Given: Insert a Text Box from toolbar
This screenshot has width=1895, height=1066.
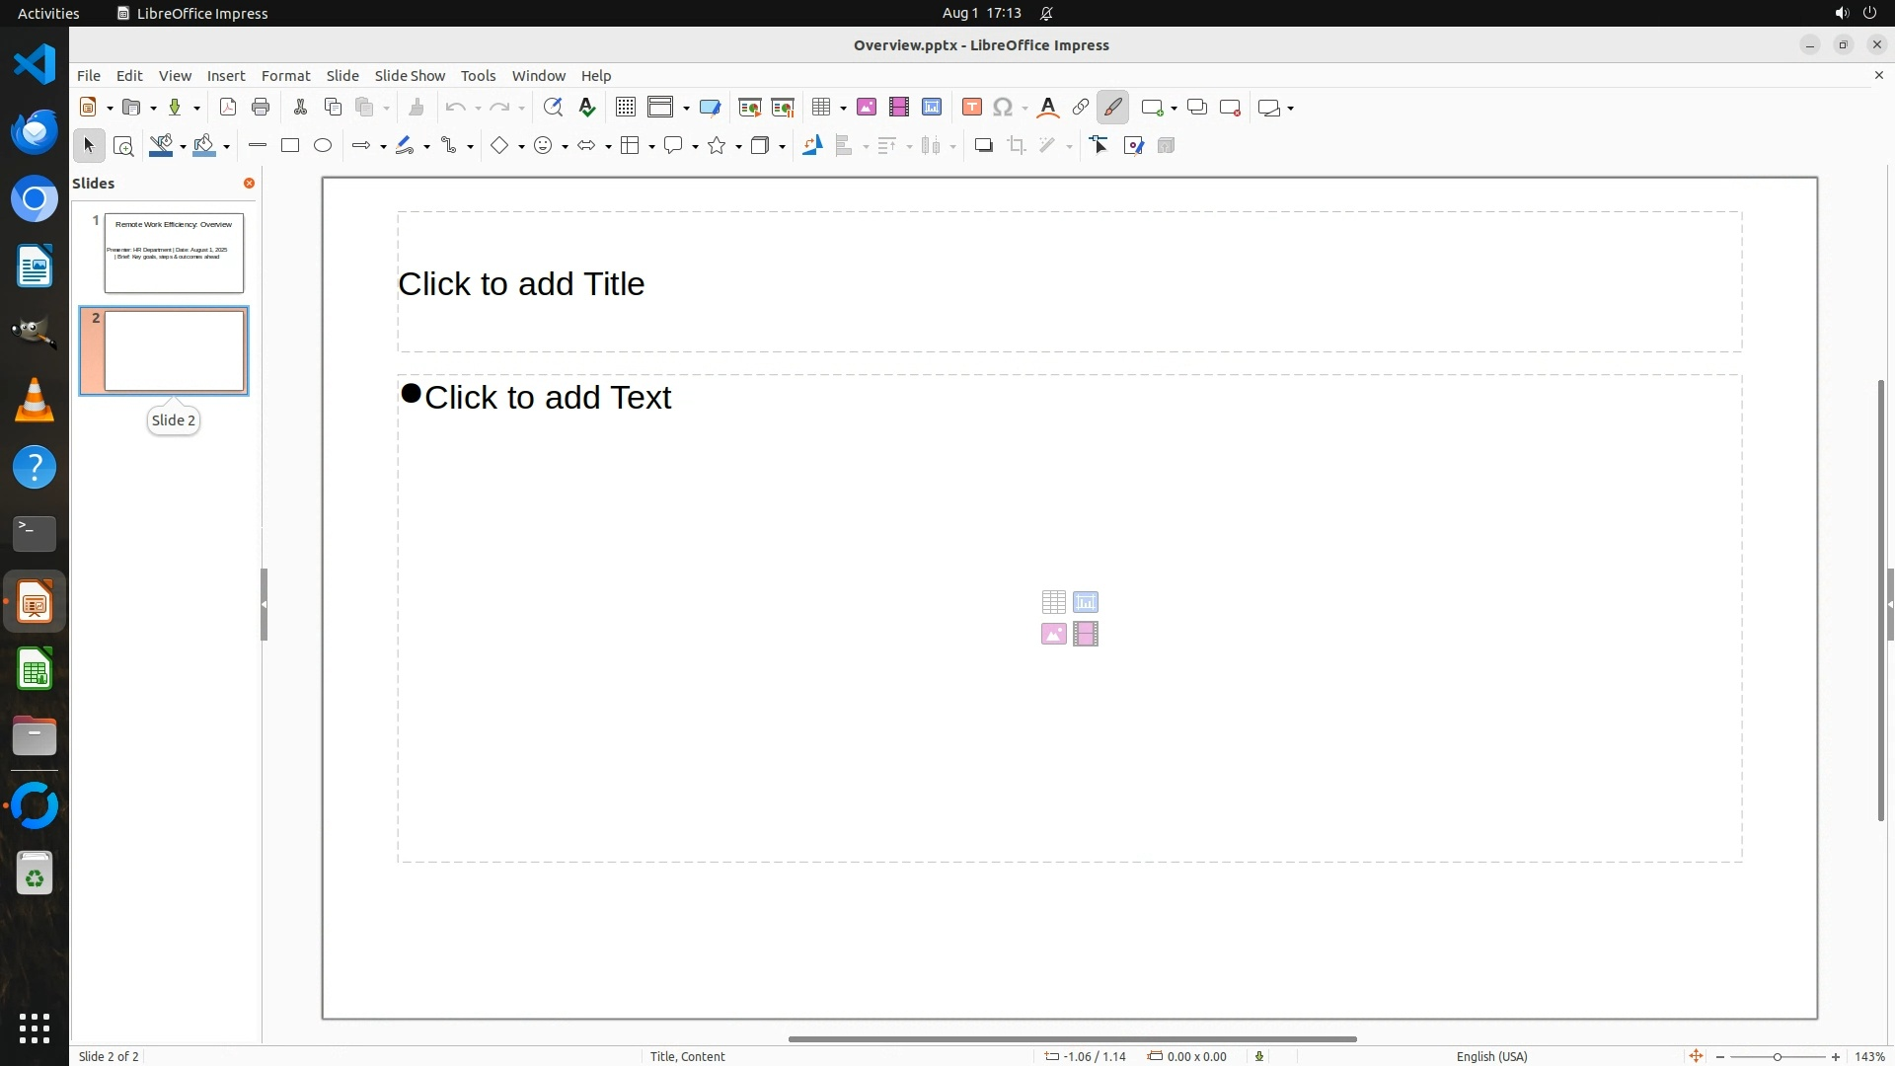Looking at the screenshot, I should pyautogui.click(x=972, y=108).
